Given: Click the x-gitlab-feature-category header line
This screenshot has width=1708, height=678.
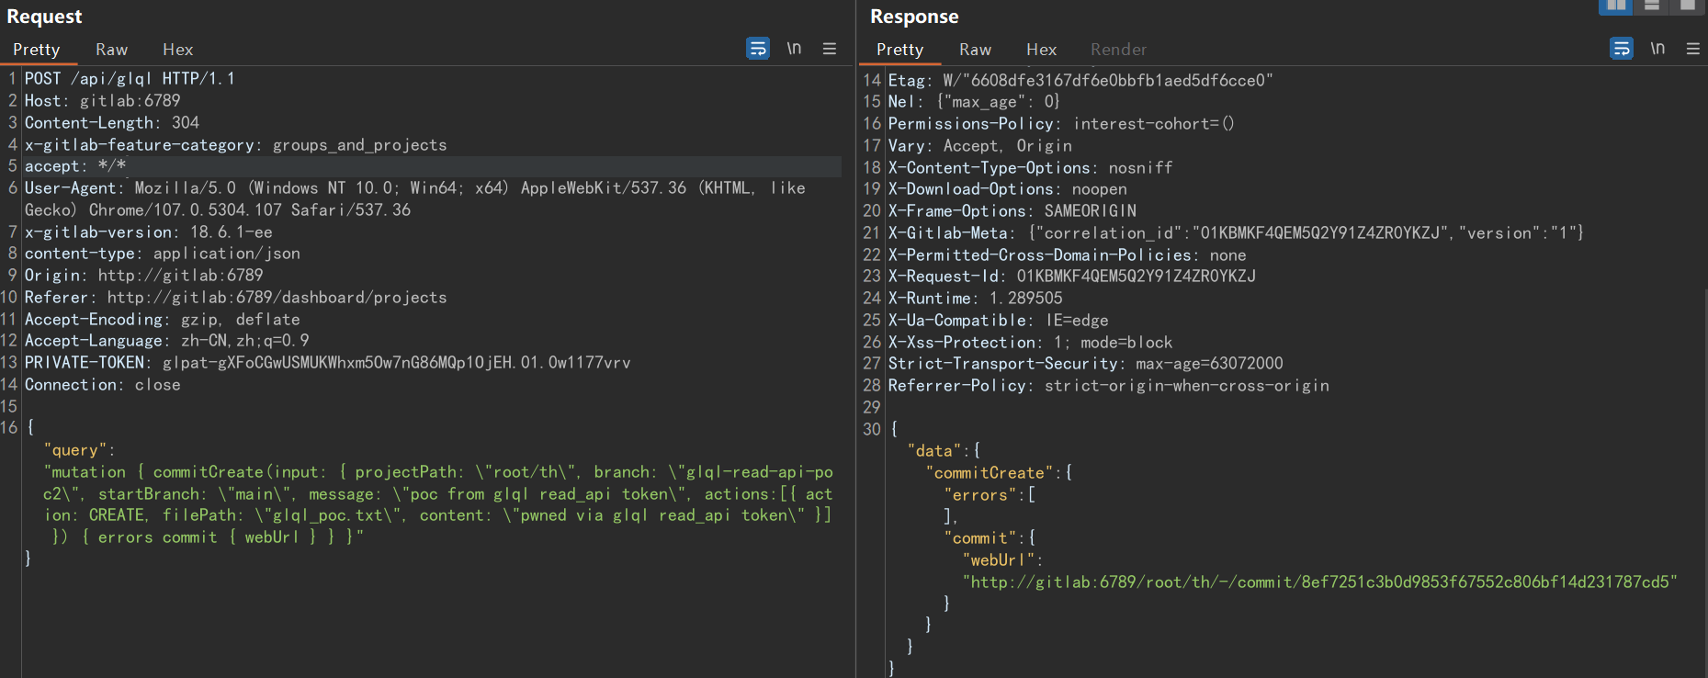Looking at the screenshot, I should click(x=235, y=145).
